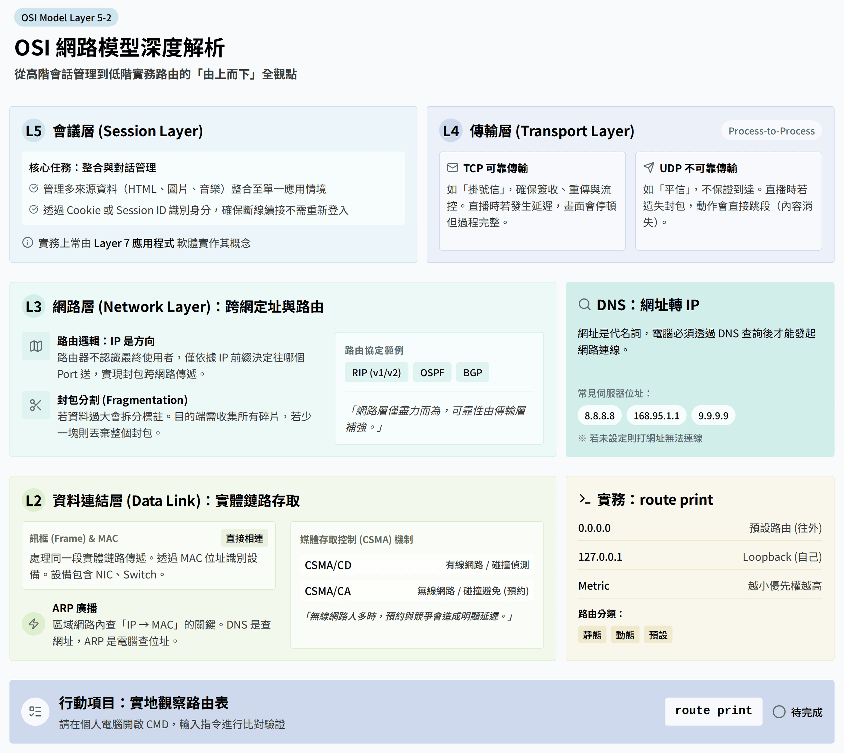Image resolution: width=844 pixels, height=753 pixels.
Task: Click the paper plane UDP icon
Action: [648, 168]
